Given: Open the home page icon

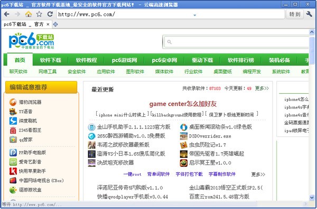Looking at the screenshot, I should tap(29, 14).
